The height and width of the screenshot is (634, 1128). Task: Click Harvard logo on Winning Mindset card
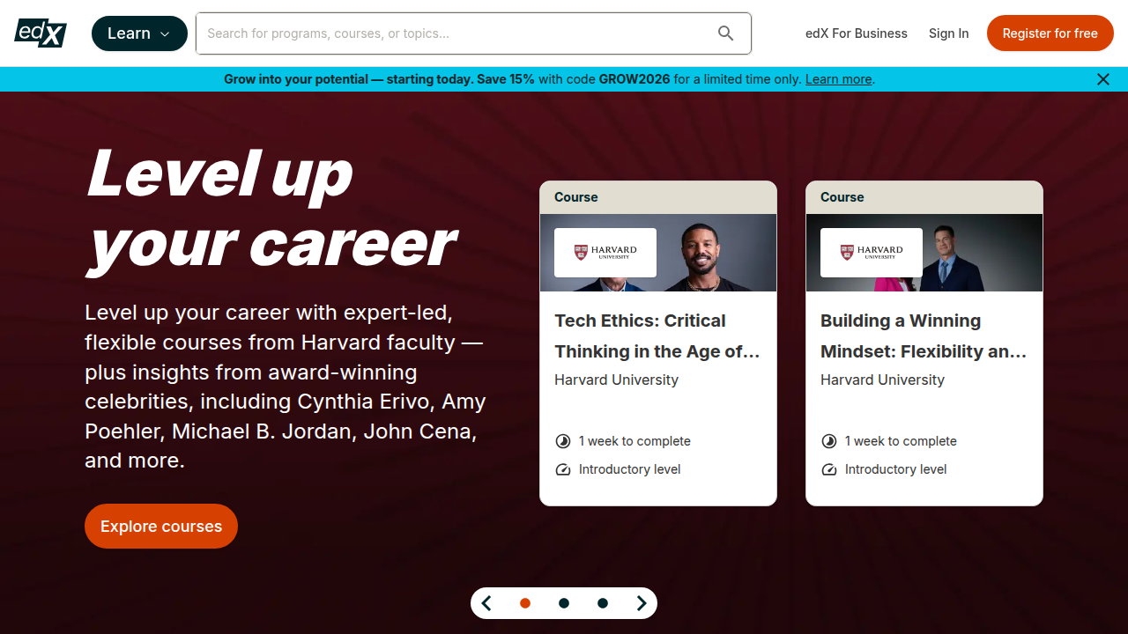[872, 253]
